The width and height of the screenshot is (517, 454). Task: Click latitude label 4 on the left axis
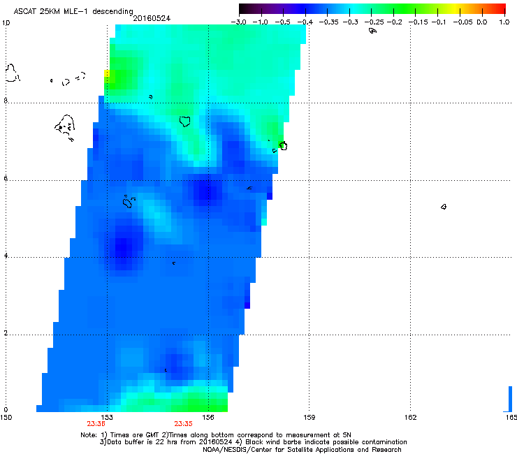pos(6,256)
